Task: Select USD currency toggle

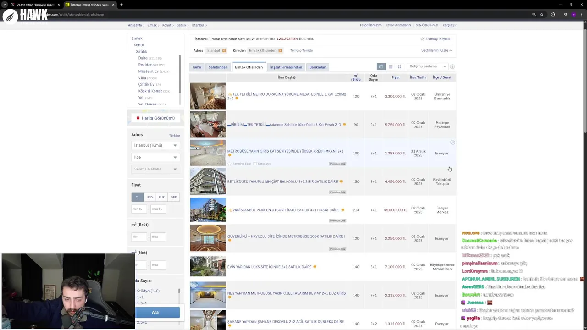Action: click(150, 197)
